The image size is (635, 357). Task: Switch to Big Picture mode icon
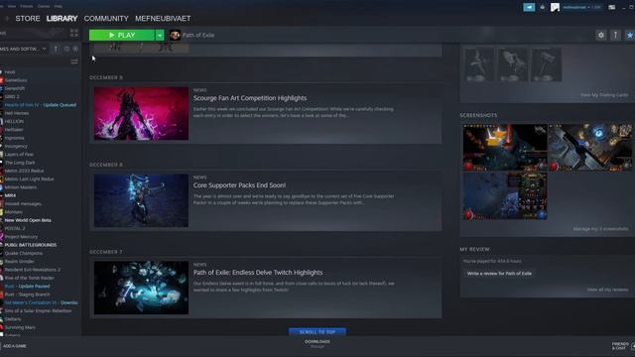[612, 7]
